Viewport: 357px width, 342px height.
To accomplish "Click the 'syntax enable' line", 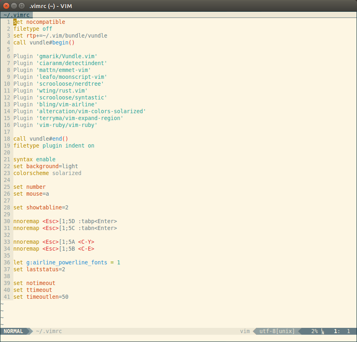I will click(34, 159).
